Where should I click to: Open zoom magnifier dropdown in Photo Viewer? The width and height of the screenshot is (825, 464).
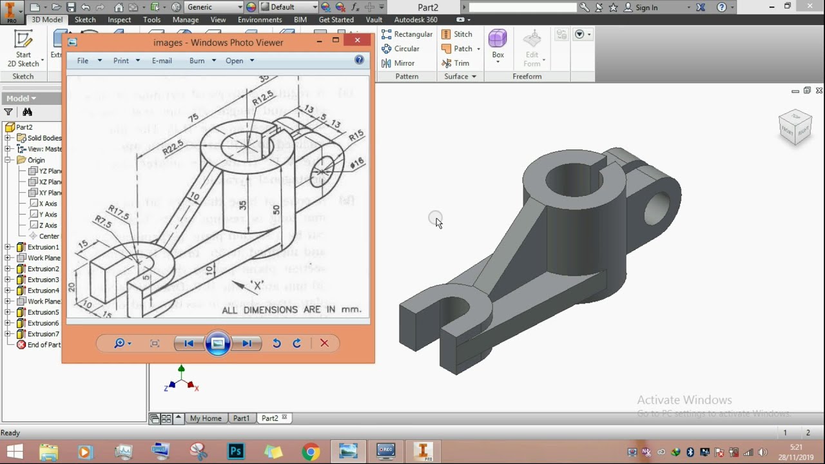coord(122,343)
